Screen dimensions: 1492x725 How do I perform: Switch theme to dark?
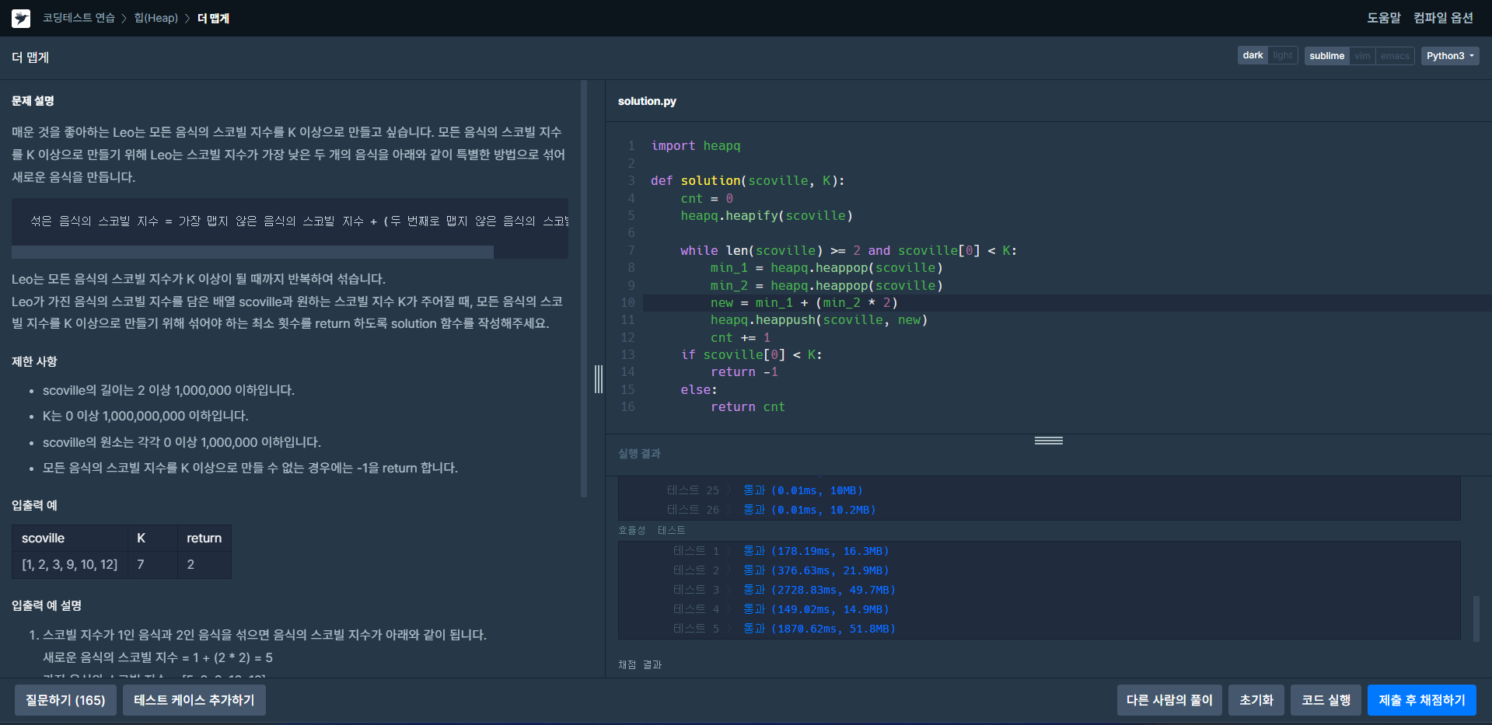[1253, 55]
